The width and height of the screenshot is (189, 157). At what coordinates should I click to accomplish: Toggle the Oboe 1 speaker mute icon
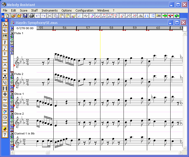pos(12,97)
